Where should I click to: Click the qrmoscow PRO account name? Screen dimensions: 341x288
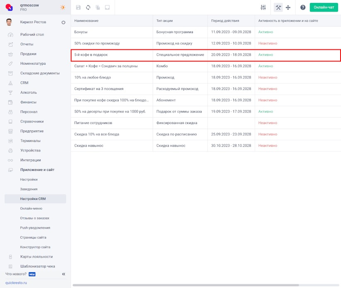29,7
